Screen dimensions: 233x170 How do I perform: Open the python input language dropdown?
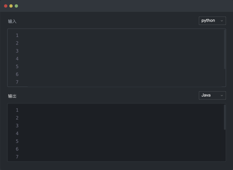212,21
